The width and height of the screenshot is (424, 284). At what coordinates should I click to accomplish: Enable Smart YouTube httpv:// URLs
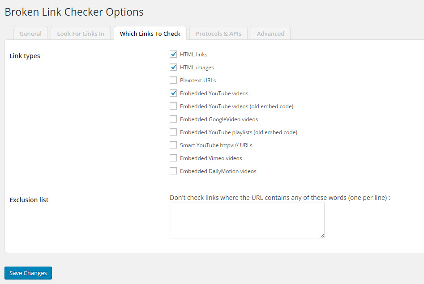173,145
